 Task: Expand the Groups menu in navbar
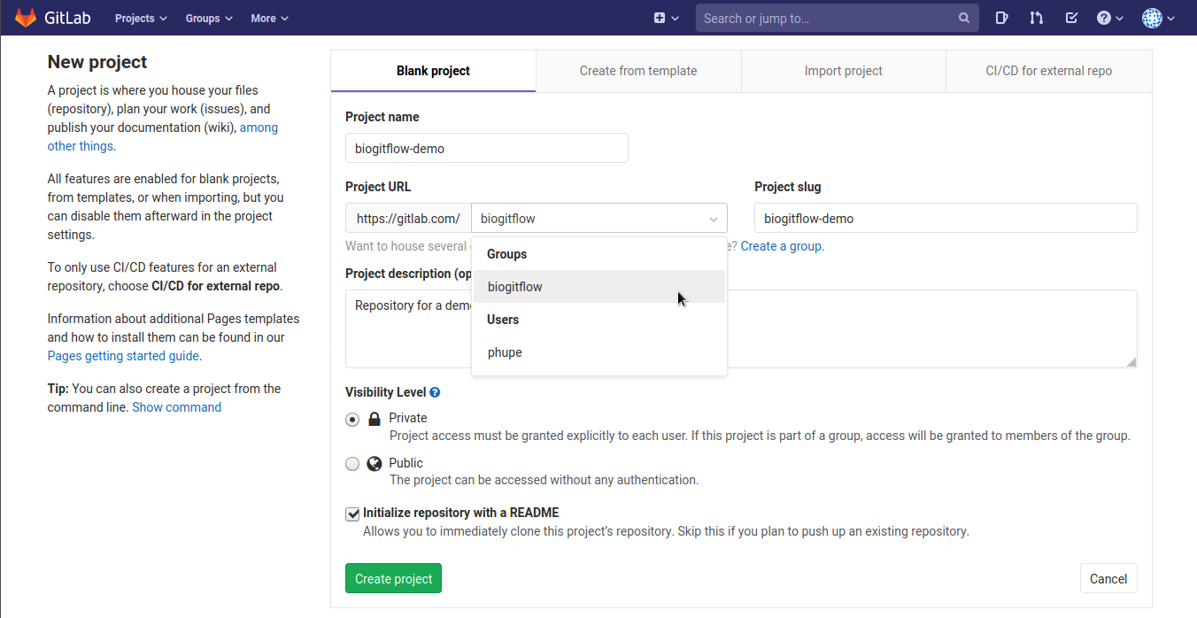[209, 18]
